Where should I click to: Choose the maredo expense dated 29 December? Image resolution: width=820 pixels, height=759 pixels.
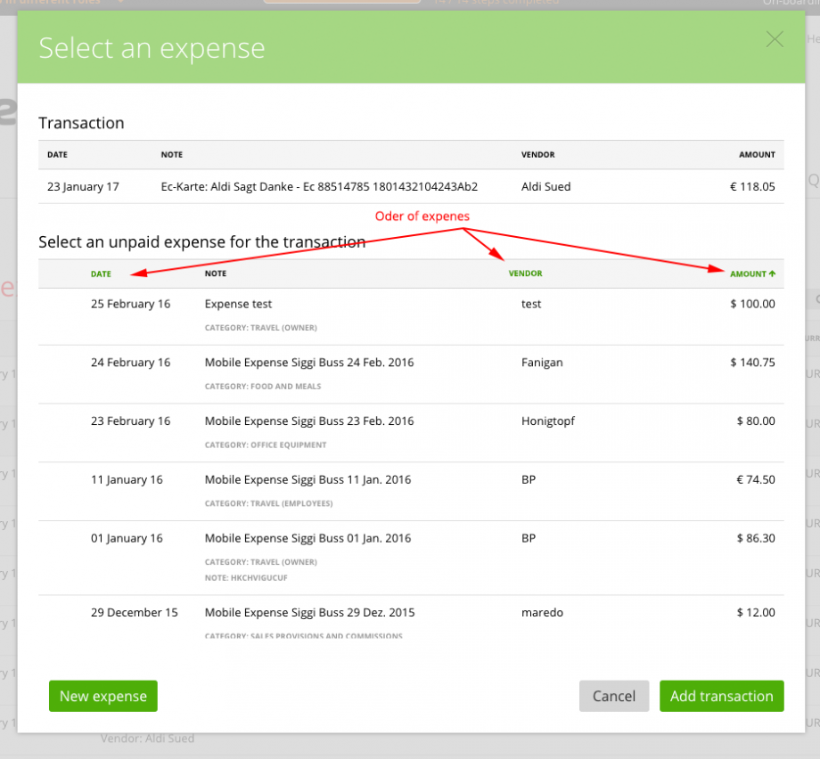pos(410,619)
